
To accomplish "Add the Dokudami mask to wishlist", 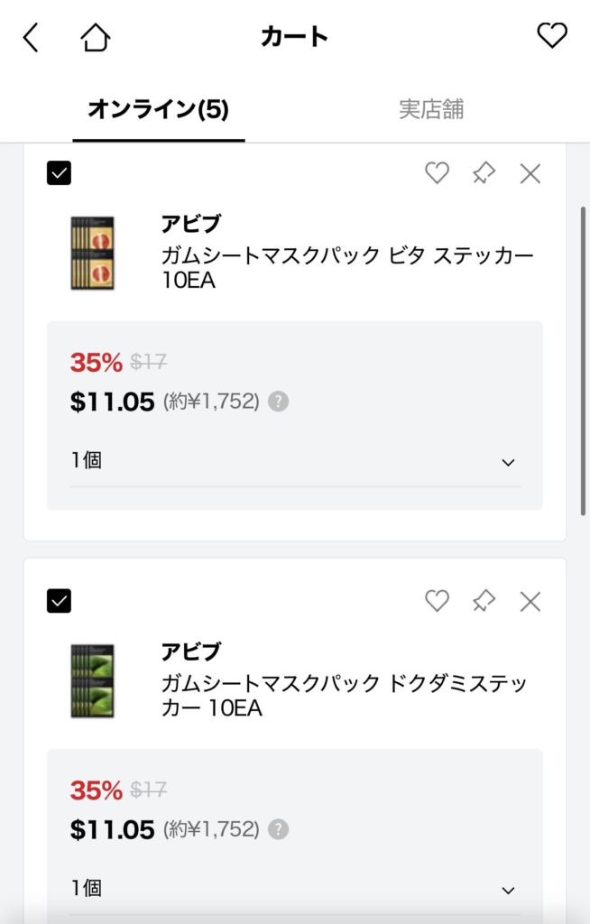I will point(437,601).
